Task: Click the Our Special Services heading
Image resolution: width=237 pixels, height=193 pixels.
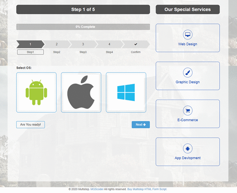Action: click(x=188, y=9)
